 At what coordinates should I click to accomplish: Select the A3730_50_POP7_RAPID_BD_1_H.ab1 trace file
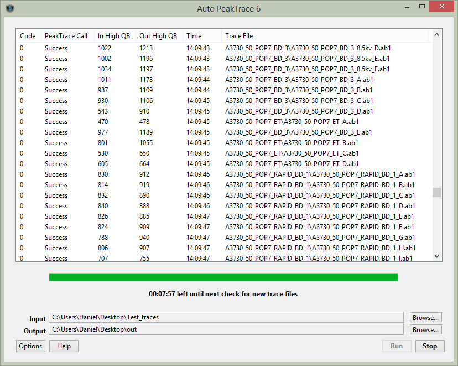coord(320,248)
